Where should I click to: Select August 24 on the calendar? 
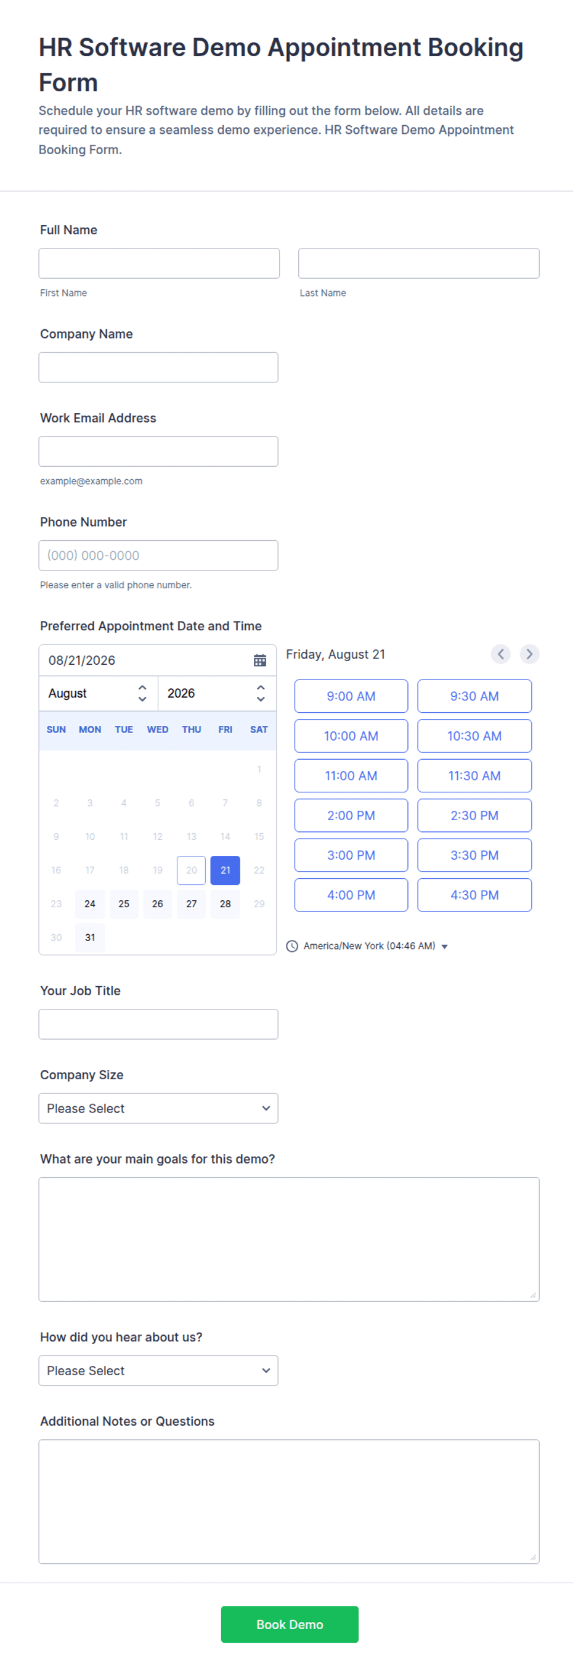90,903
